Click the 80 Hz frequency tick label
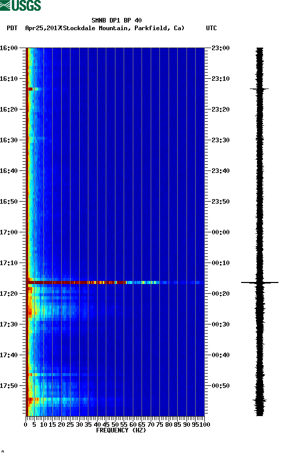282x457 pixels. pos(169,425)
